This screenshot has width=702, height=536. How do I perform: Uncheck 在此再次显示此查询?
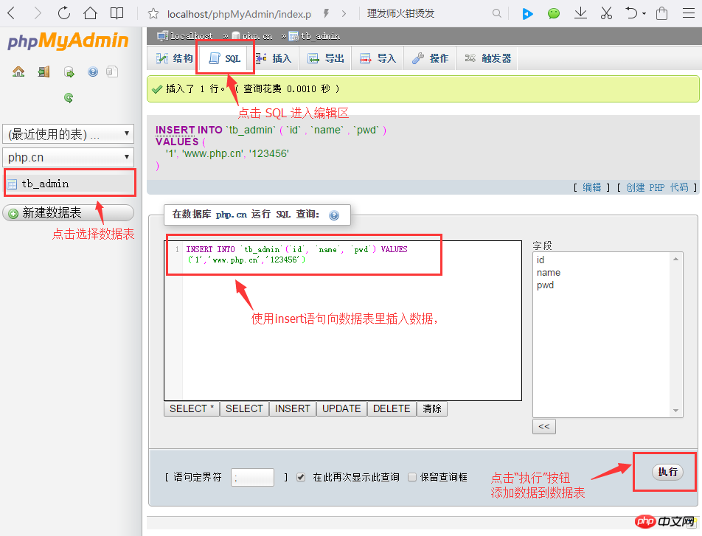(300, 477)
